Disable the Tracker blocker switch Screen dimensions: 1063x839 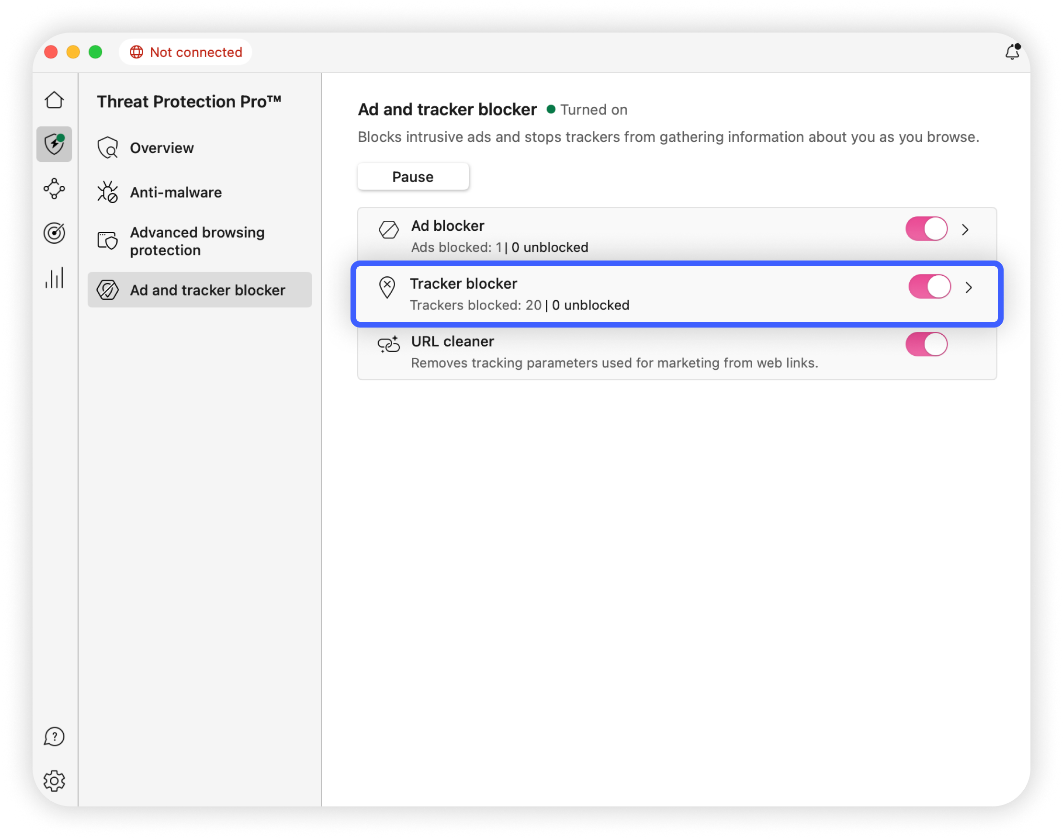point(929,287)
